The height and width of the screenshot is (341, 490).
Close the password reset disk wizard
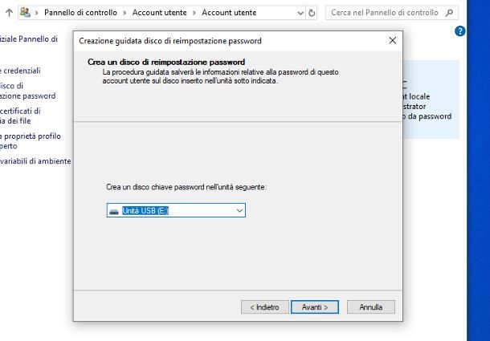(392, 41)
